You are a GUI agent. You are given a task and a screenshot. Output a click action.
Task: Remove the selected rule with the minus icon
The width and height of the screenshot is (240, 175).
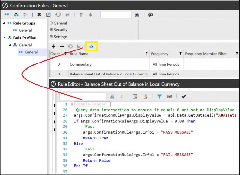tap(62, 47)
